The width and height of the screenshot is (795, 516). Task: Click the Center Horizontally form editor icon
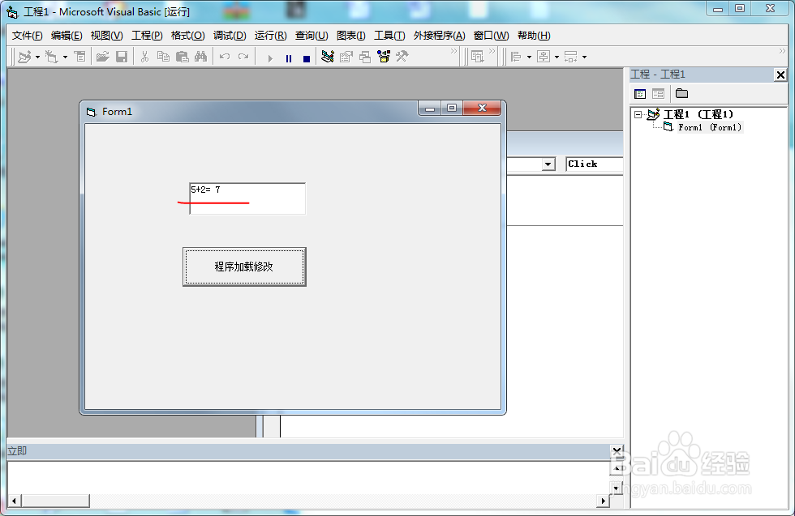click(544, 57)
